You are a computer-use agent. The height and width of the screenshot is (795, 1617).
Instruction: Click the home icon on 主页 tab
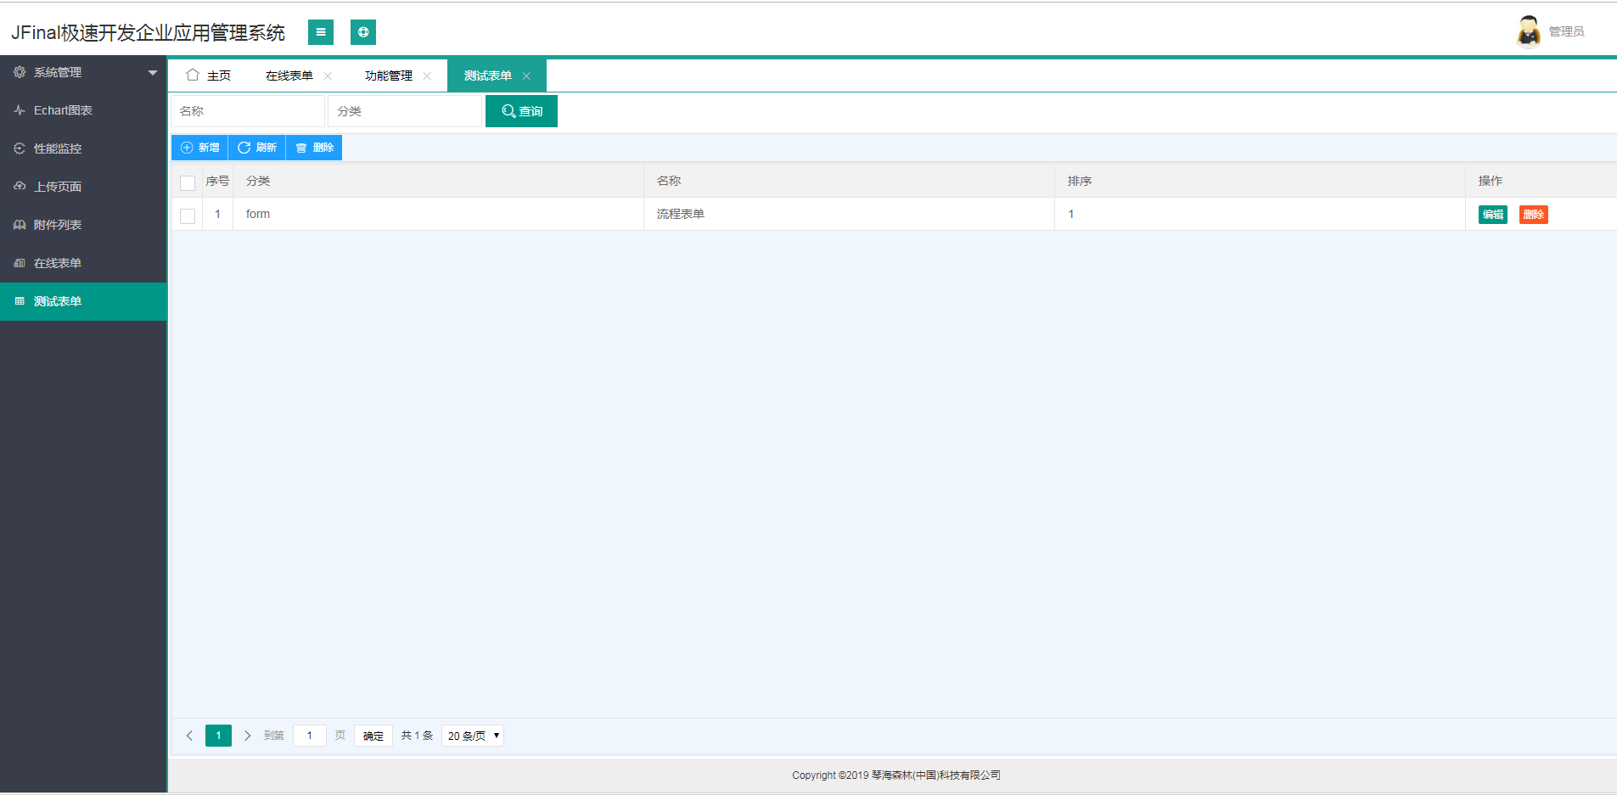tap(193, 75)
